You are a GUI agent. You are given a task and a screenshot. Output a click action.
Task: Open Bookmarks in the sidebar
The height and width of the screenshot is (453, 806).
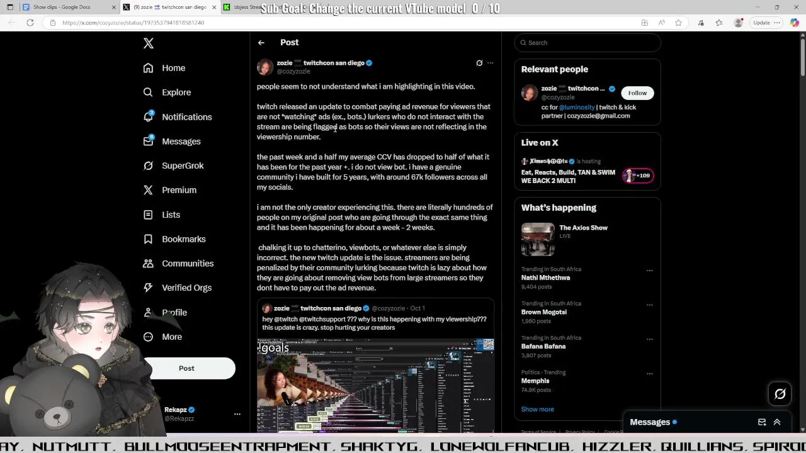174,239
